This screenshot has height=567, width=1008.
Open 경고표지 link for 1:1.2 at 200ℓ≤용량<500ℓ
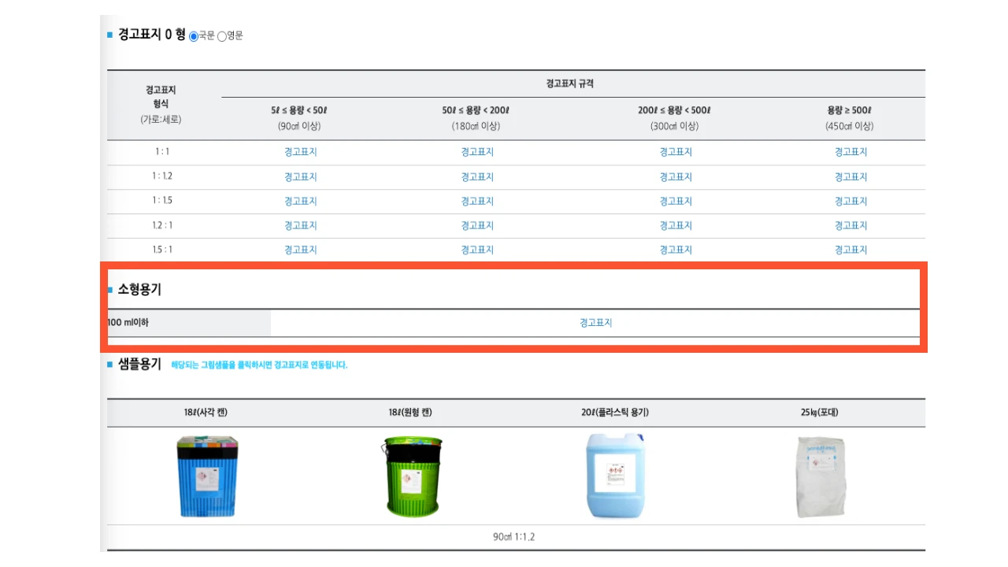pos(676,176)
